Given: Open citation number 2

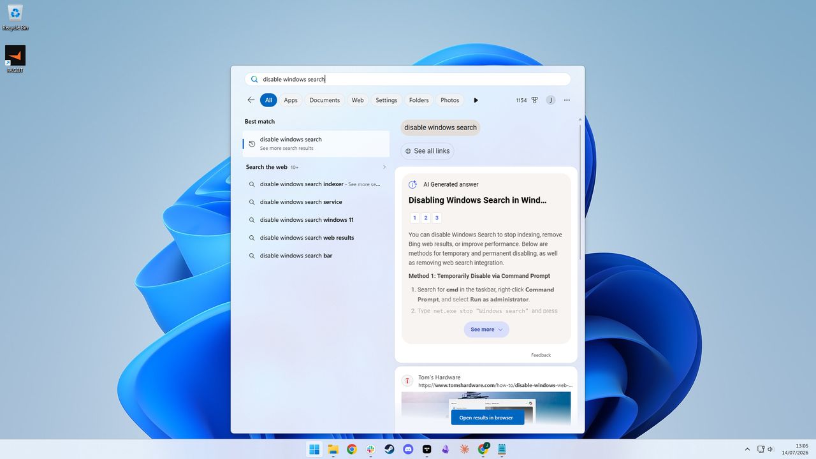Looking at the screenshot, I should click(426, 218).
